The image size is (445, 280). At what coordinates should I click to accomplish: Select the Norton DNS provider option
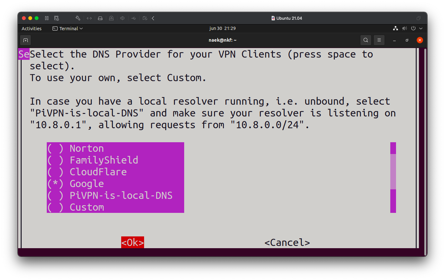pos(115,148)
